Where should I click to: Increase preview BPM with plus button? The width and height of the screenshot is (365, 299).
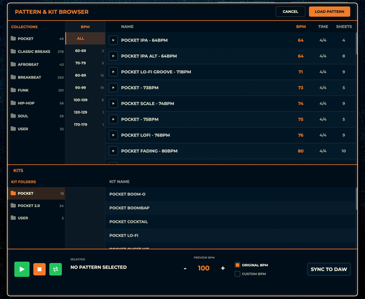pos(223,268)
